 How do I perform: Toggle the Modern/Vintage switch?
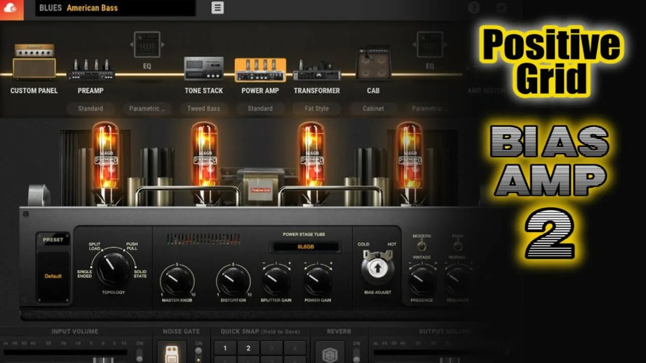[x=421, y=246]
